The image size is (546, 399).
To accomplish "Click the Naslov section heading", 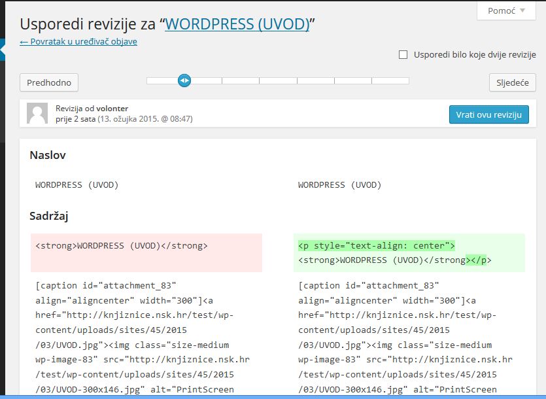I will tap(48, 155).
